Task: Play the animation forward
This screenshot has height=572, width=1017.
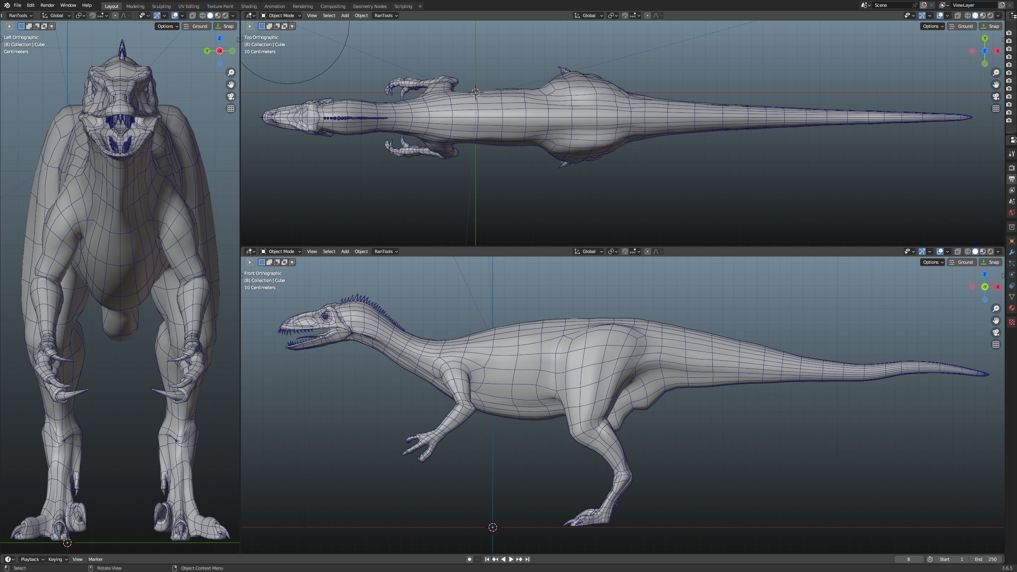Action: click(511, 559)
